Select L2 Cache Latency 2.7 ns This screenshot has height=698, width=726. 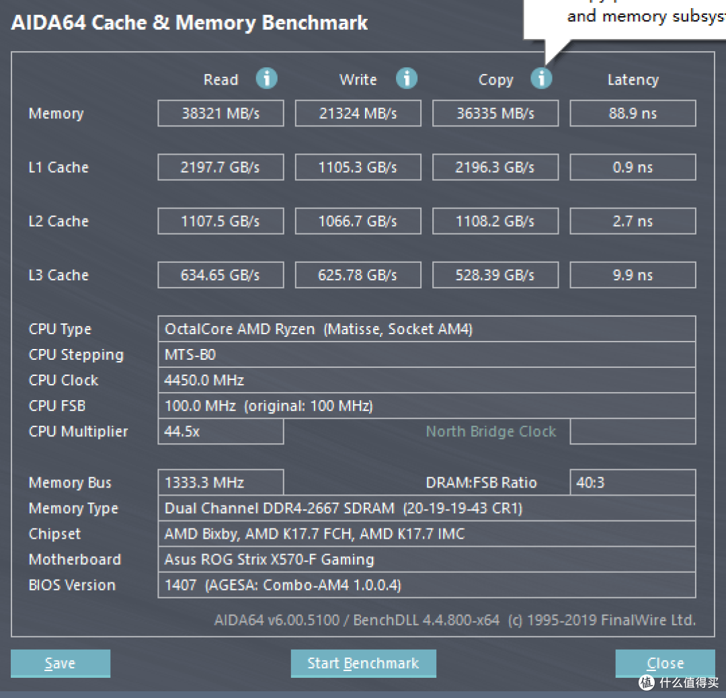point(633,221)
